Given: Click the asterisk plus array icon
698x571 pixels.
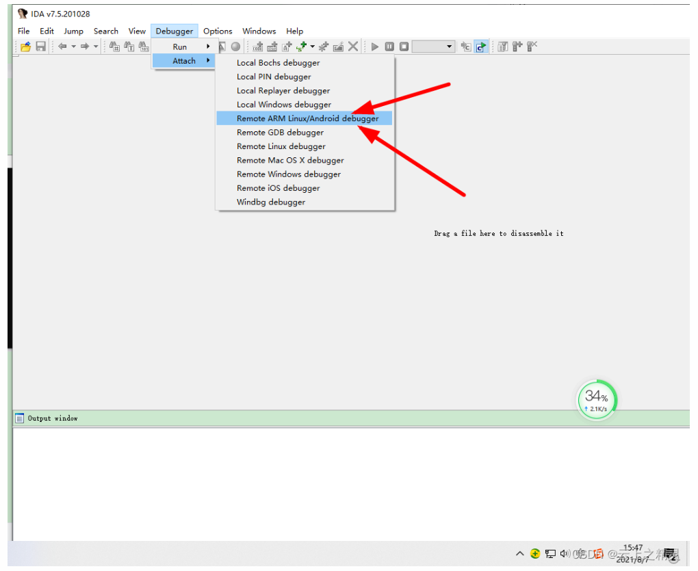Looking at the screenshot, I should pos(324,47).
